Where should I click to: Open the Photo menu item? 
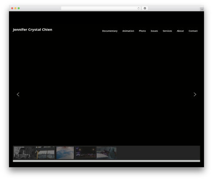(142, 31)
